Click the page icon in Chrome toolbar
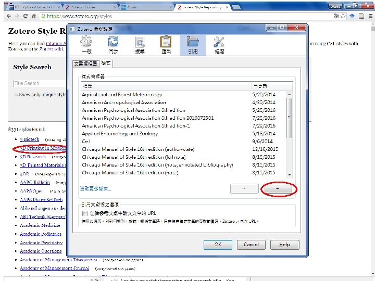The width and height of the screenshot is (375, 281). coord(361,16)
